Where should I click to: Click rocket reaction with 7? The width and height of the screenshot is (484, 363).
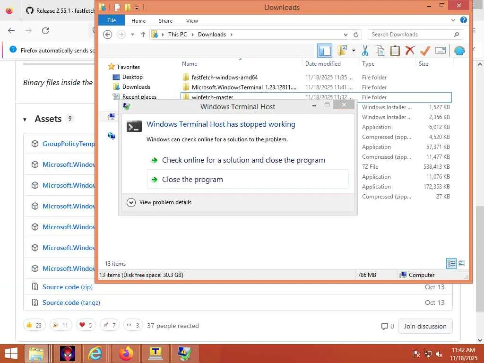(110, 325)
